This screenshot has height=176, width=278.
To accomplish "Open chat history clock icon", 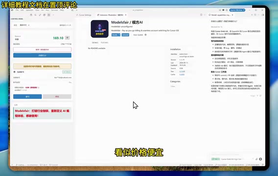I will pos(255,15).
